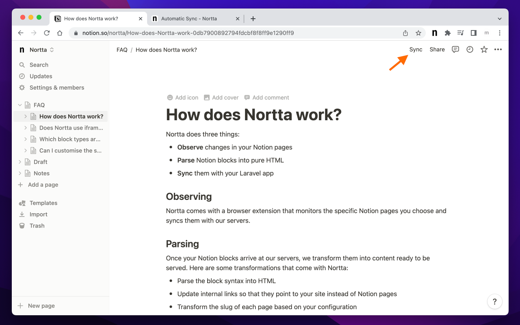Click the 'Sync them with your Laravel app' bullet

point(225,173)
